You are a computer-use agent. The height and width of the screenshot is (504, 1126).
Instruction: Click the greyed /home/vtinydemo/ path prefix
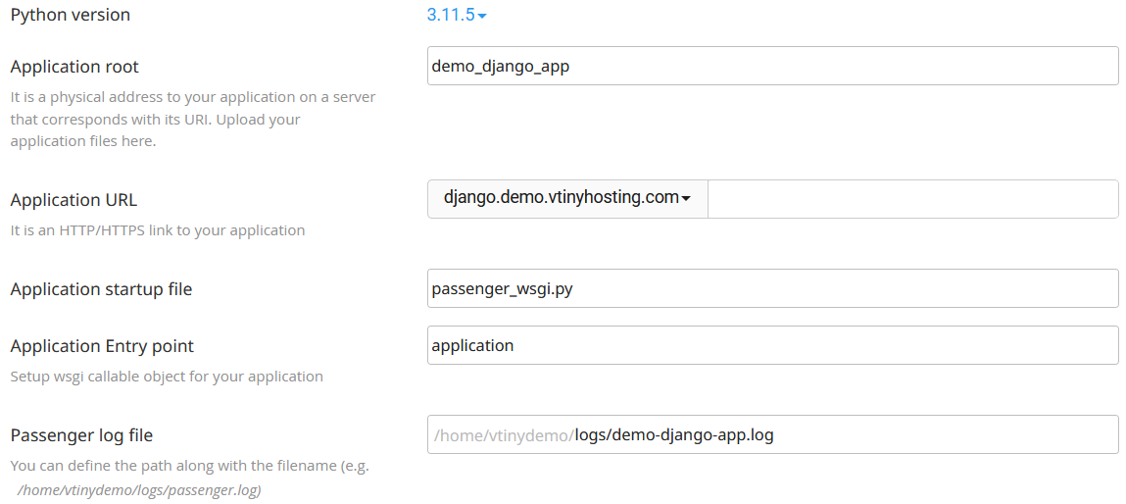tap(503, 434)
